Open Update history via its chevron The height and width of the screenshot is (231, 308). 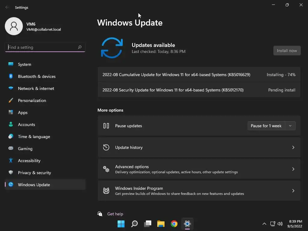[293, 147]
